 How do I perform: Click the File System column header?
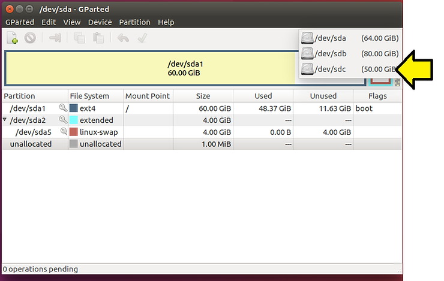tap(89, 96)
